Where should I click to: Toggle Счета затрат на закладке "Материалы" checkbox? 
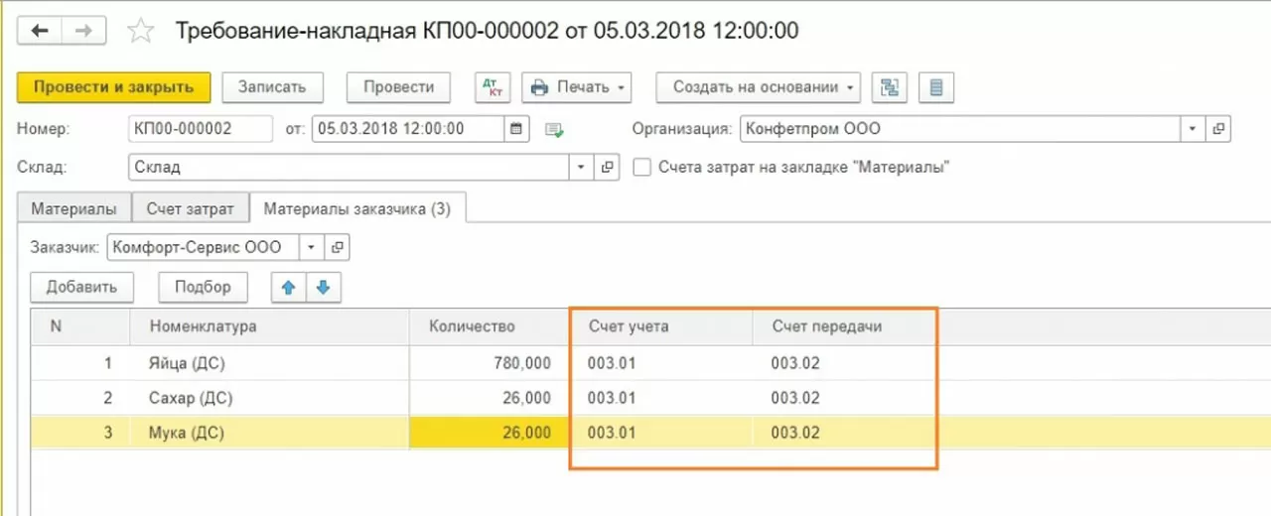click(x=641, y=168)
